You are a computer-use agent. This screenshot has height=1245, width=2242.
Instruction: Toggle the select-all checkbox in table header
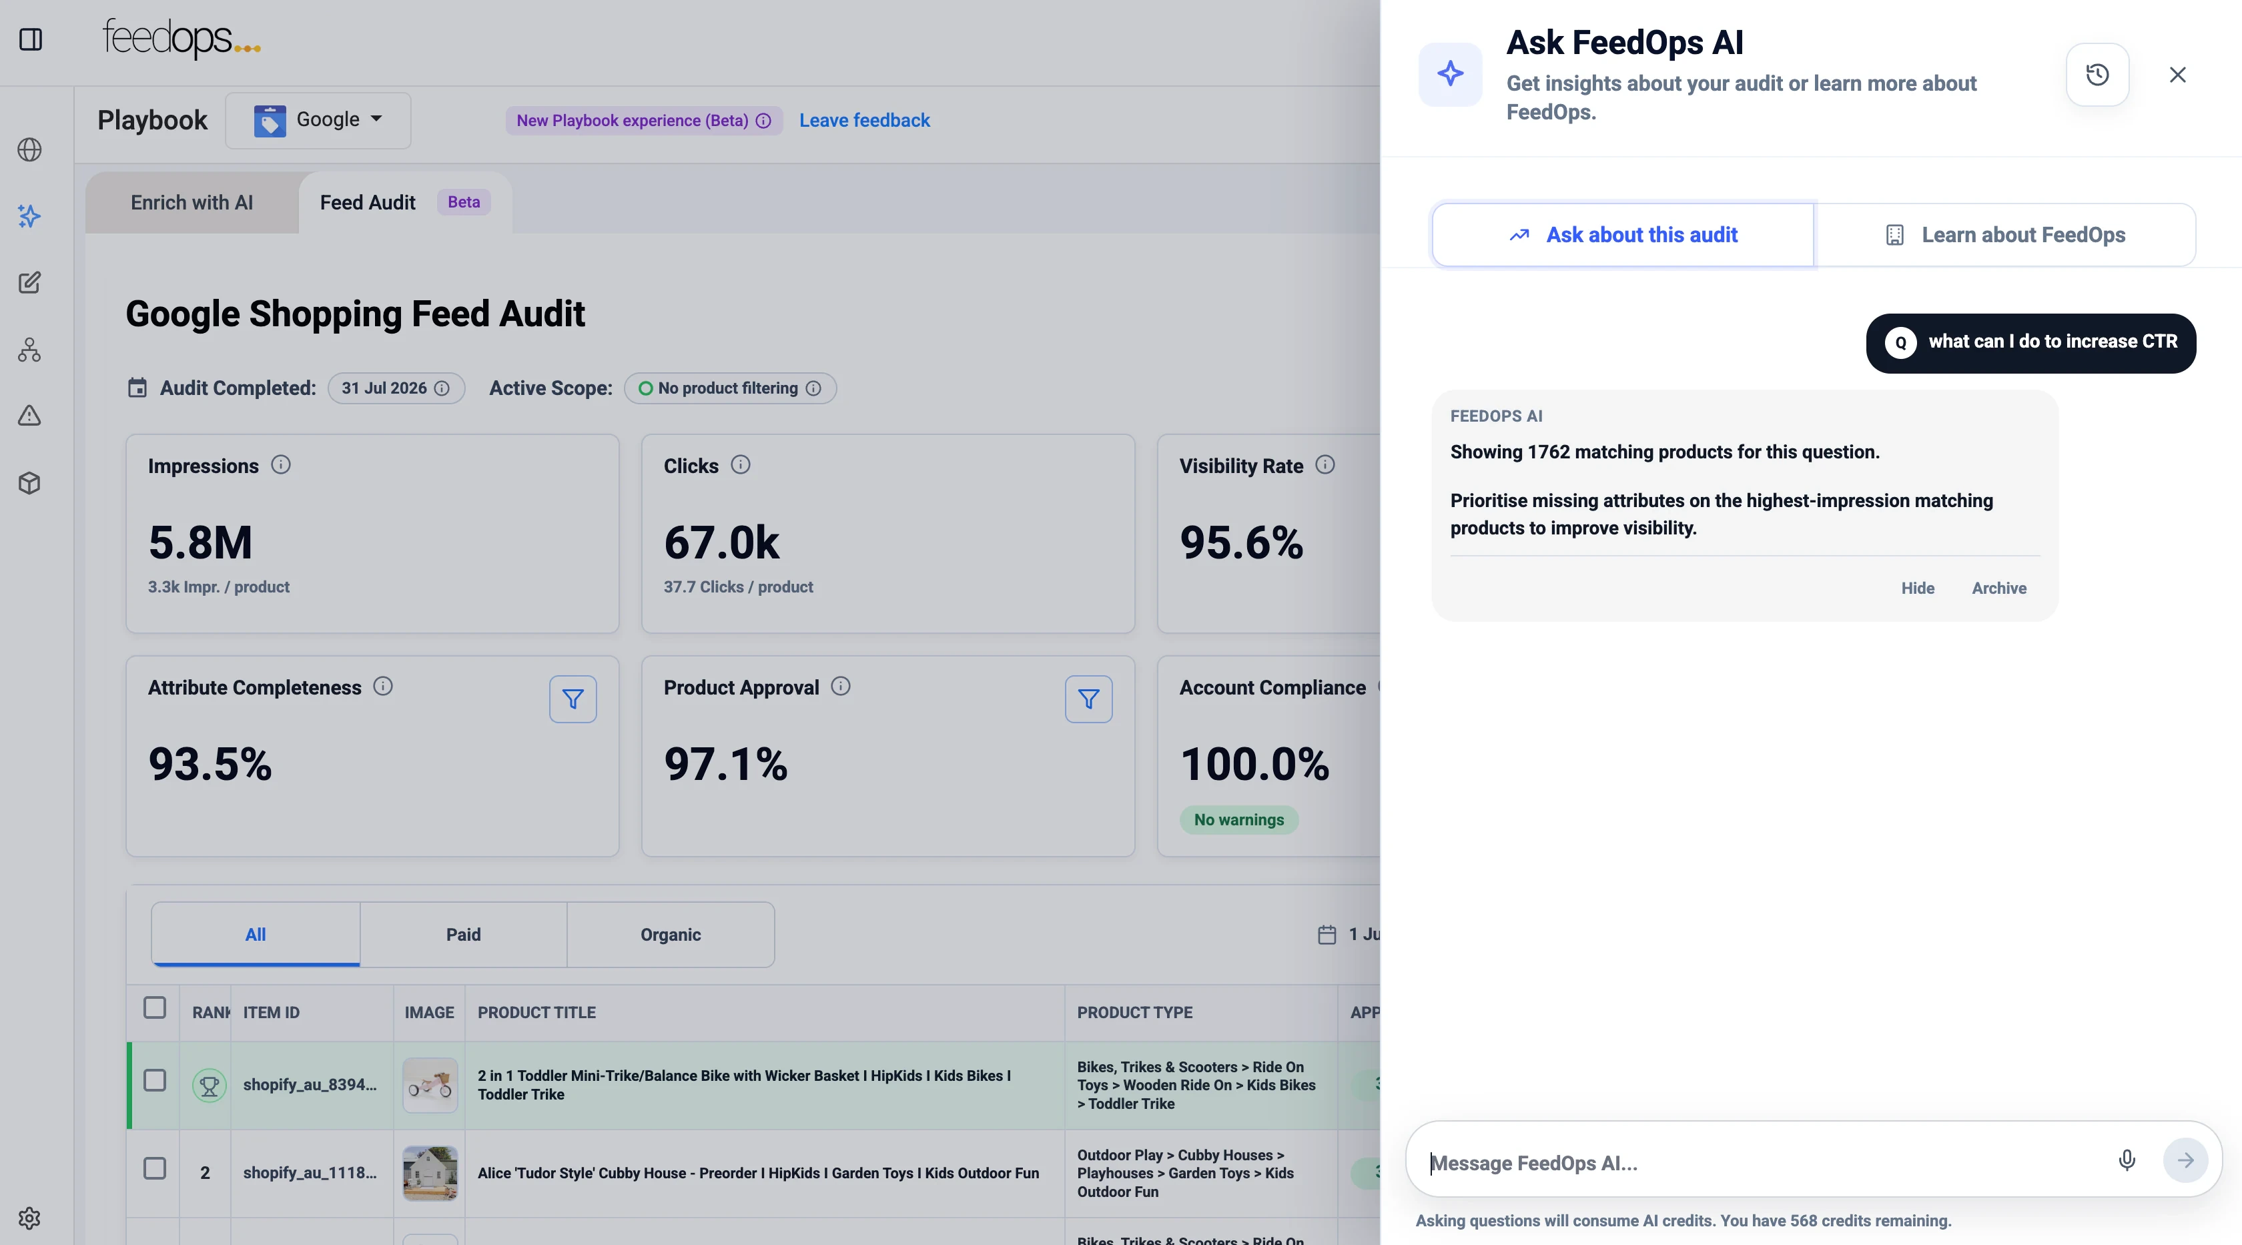pos(155,1007)
